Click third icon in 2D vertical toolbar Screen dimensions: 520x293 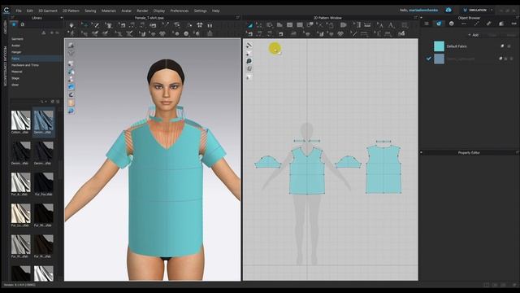(249, 61)
